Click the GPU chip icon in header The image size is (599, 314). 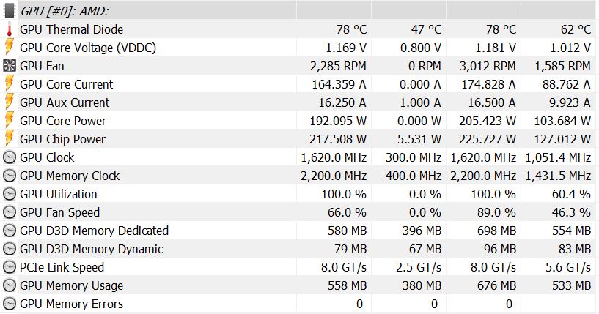(x=10, y=11)
